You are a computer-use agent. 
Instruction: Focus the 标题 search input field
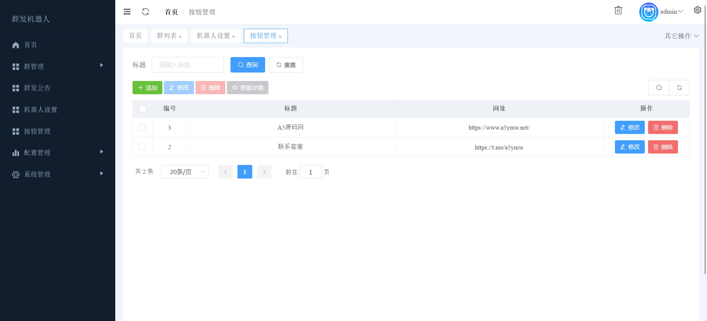click(188, 65)
